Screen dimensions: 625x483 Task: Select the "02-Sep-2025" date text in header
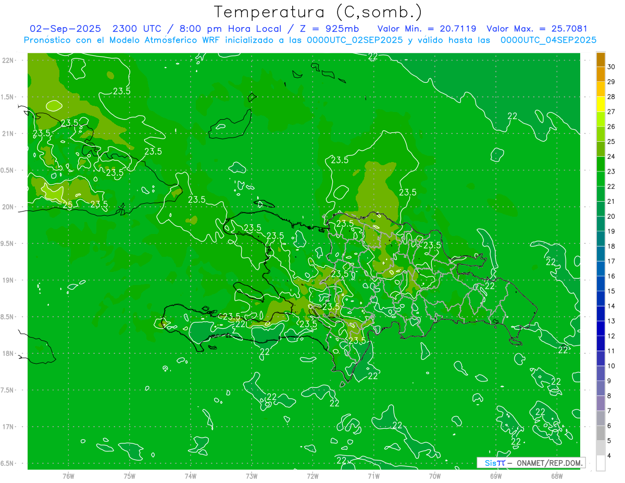(x=66, y=29)
